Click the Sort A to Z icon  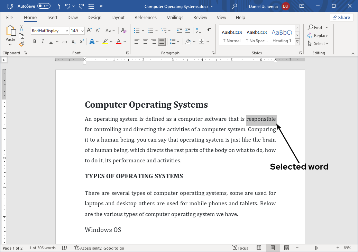(x=199, y=30)
